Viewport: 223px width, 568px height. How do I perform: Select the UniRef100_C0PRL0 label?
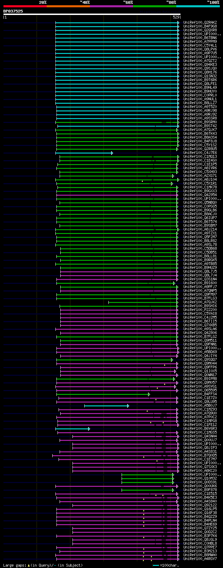click(x=200, y=95)
